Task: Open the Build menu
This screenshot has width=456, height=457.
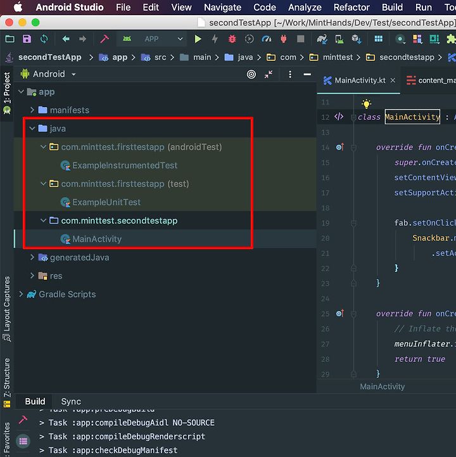Action: (x=392, y=7)
